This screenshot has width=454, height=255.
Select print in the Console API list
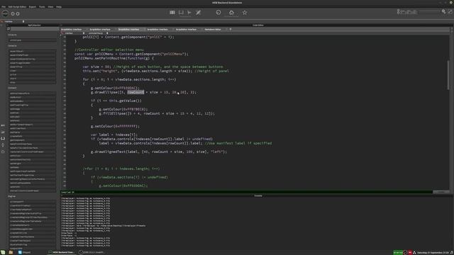point(32,74)
